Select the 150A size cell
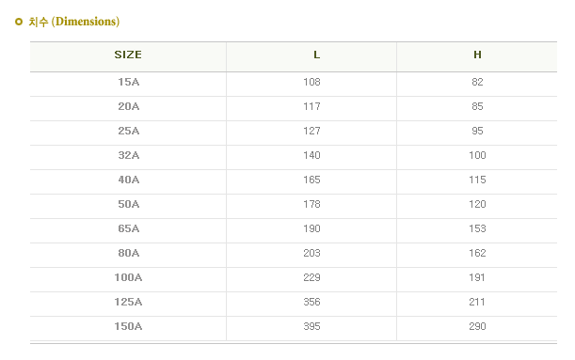The height and width of the screenshot is (360, 575). tap(128, 327)
